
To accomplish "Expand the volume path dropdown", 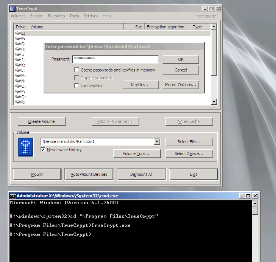I will pos(157,142).
